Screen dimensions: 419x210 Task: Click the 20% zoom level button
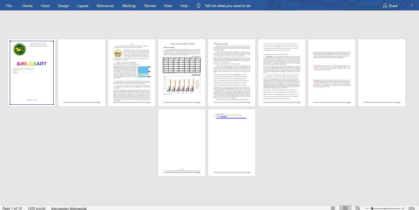tap(411, 208)
